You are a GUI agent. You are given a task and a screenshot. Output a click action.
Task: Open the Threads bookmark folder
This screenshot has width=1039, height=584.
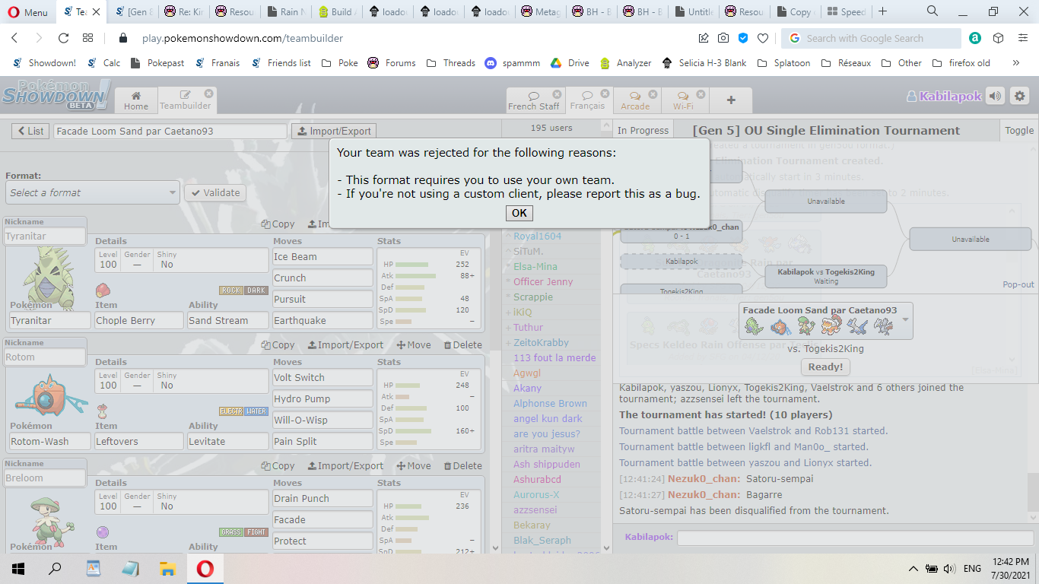coord(451,63)
